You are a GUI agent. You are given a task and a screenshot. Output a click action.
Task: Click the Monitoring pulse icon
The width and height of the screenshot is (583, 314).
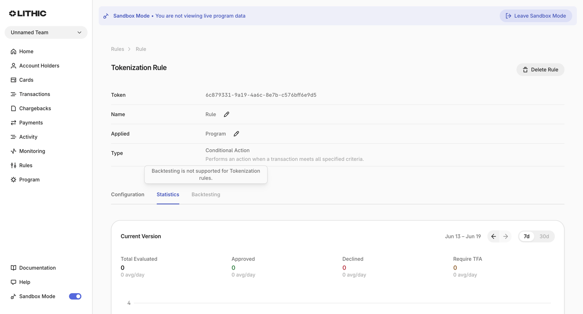(x=13, y=151)
